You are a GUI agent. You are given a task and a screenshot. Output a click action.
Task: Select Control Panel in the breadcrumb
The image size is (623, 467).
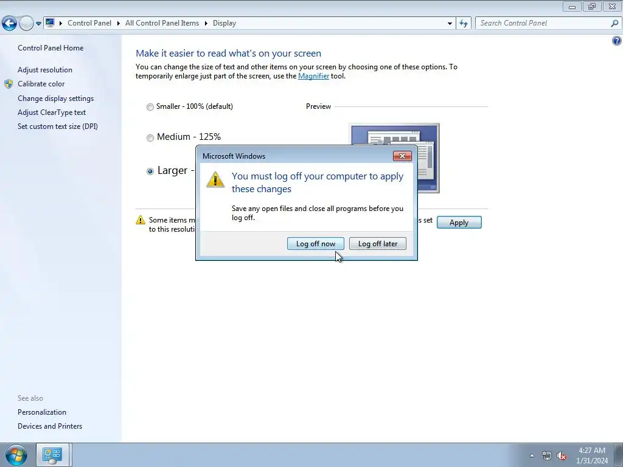pos(89,23)
